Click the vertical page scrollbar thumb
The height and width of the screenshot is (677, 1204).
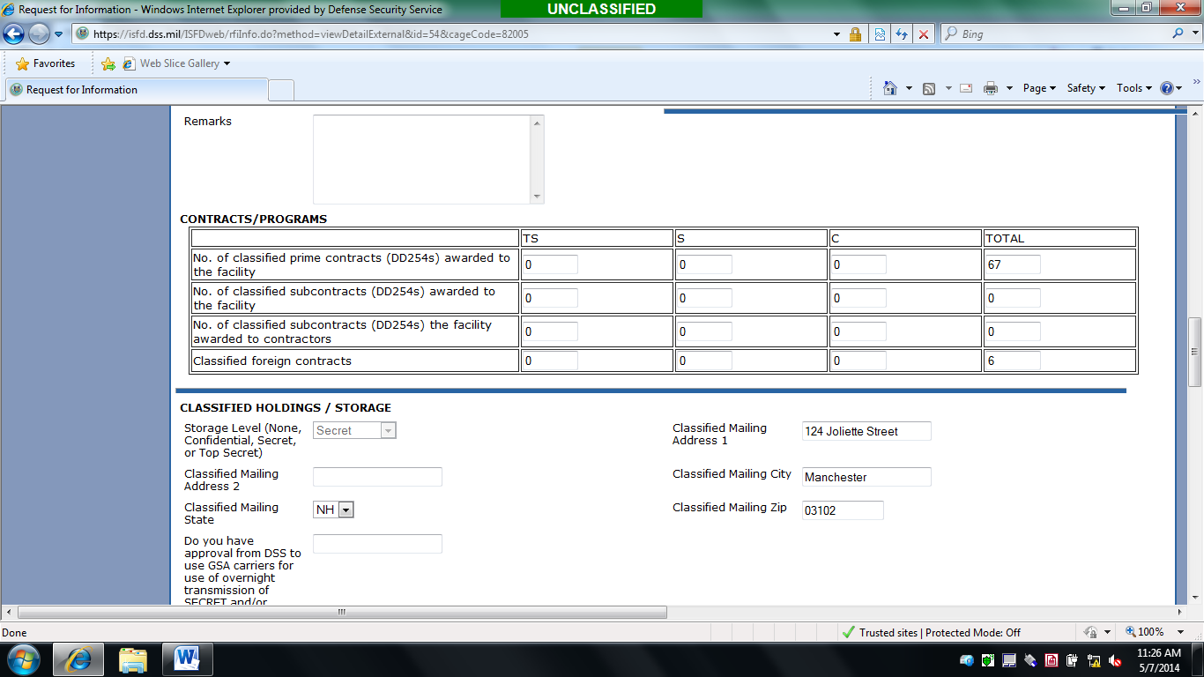pyautogui.click(x=1195, y=352)
